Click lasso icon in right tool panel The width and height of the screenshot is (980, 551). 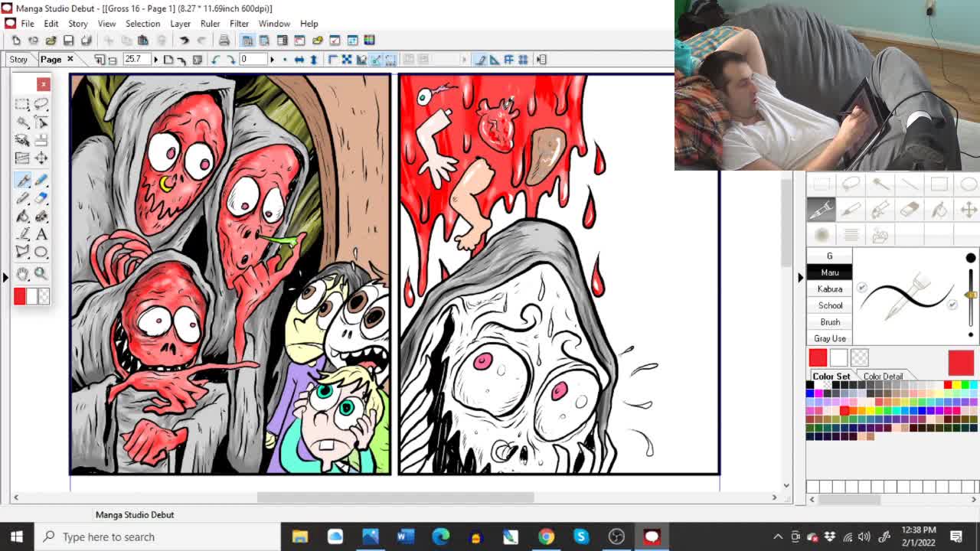pos(850,184)
